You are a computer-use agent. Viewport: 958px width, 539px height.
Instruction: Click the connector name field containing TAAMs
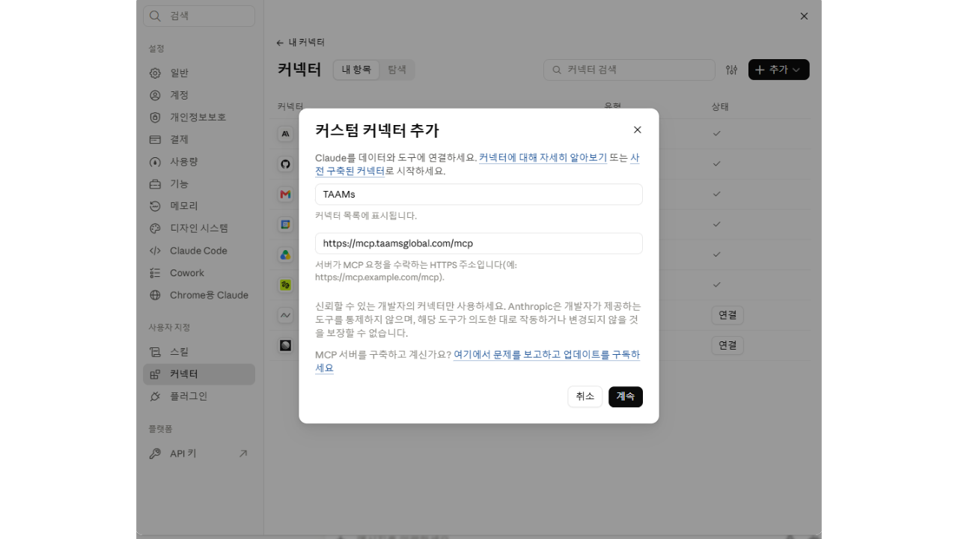coord(479,195)
